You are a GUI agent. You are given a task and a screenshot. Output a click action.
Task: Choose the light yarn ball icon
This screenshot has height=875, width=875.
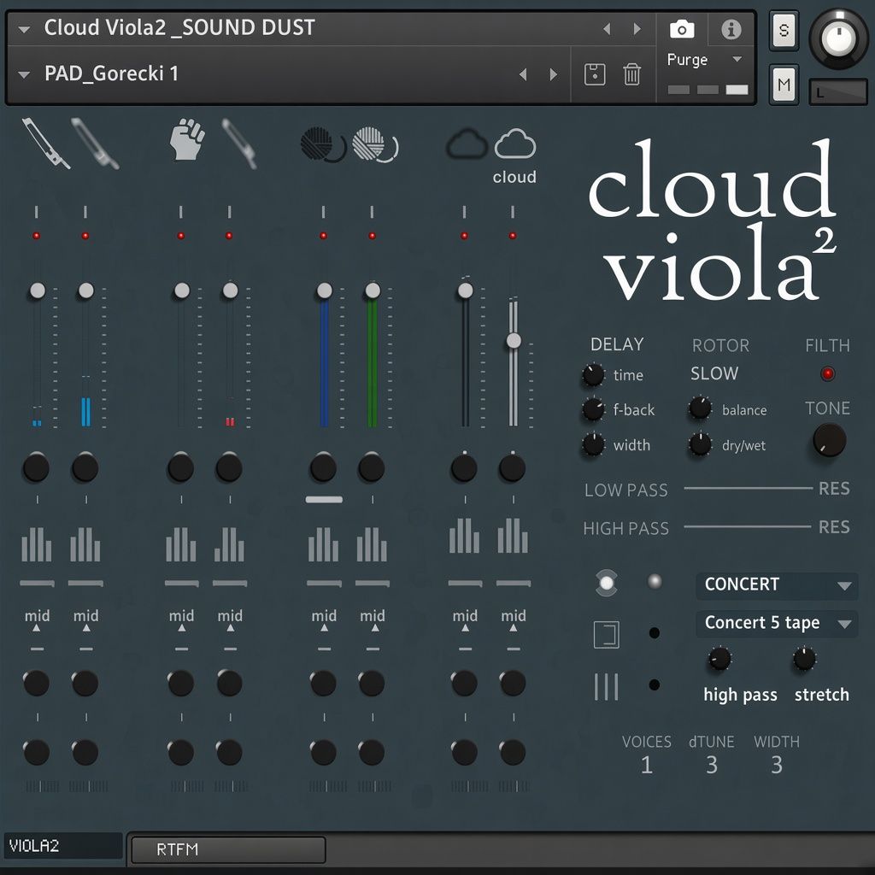374,144
